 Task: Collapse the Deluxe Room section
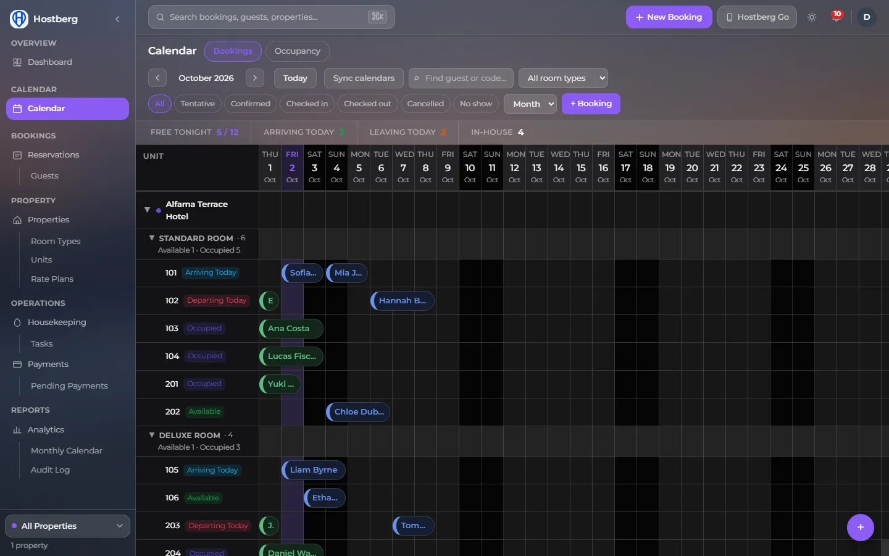(x=152, y=435)
